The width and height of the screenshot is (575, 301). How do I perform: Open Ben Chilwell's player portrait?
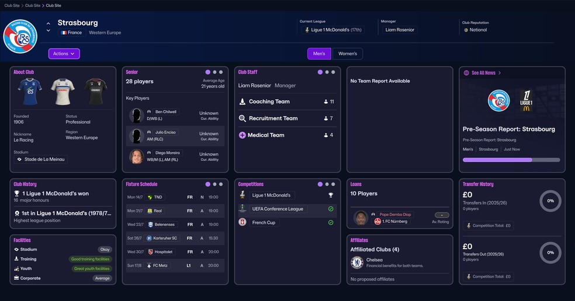click(x=136, y=116)
